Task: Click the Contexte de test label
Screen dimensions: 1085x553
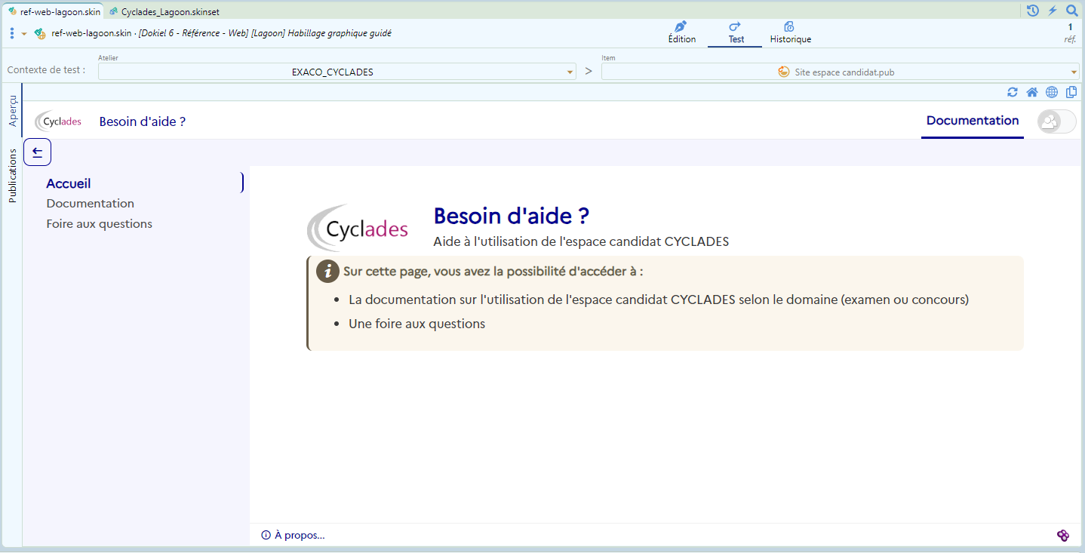Action: tap(46, 70)
